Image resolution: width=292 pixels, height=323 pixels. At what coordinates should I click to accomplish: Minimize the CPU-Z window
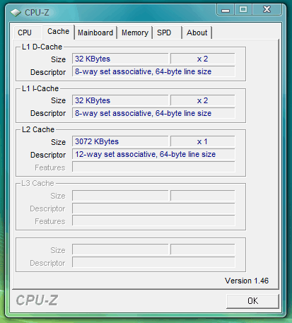click(x=226, y=10)
